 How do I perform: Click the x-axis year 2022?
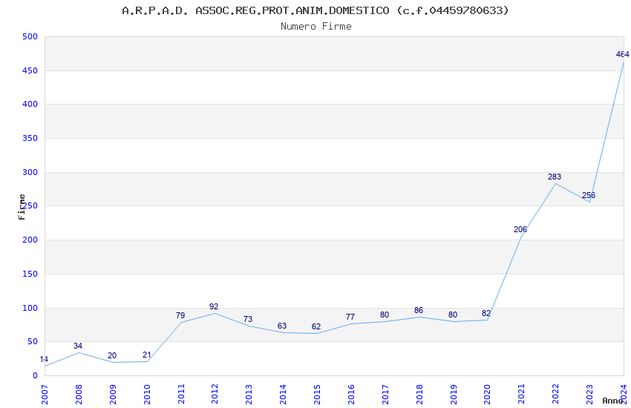coord(556,394)
